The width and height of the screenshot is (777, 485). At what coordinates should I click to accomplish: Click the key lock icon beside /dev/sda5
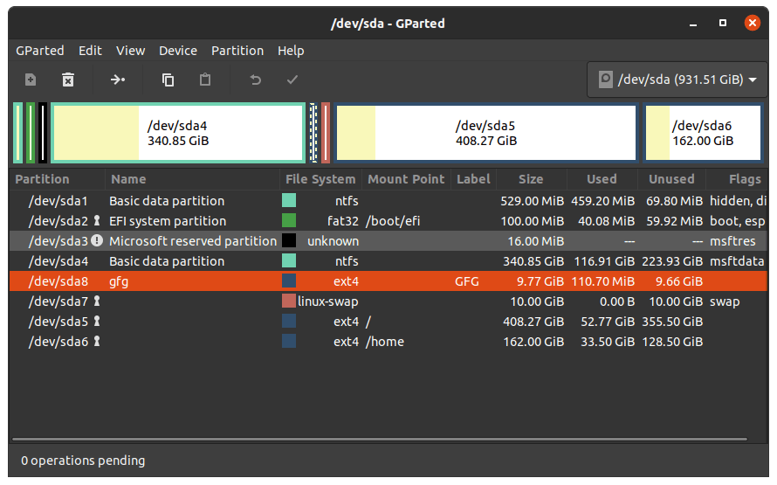coord(97,321)
